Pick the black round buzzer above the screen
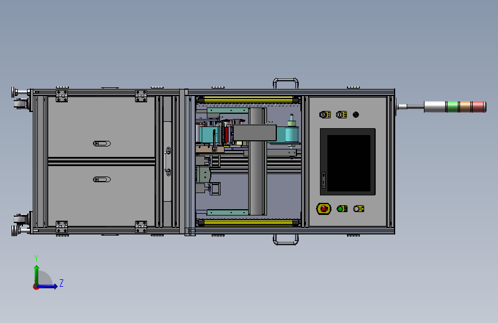 356,114
